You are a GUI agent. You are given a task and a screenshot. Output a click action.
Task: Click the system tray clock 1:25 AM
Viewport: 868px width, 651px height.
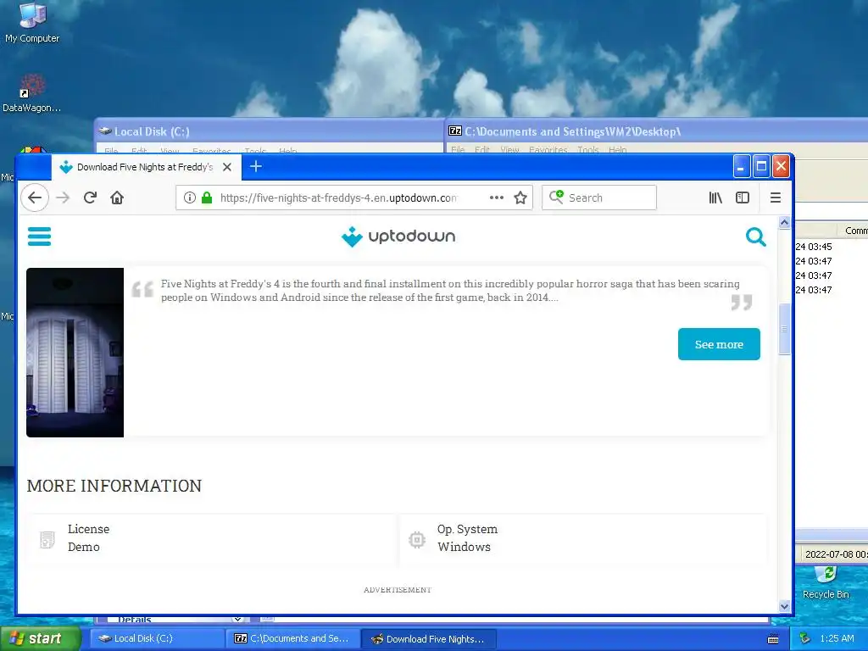point(837,639)
